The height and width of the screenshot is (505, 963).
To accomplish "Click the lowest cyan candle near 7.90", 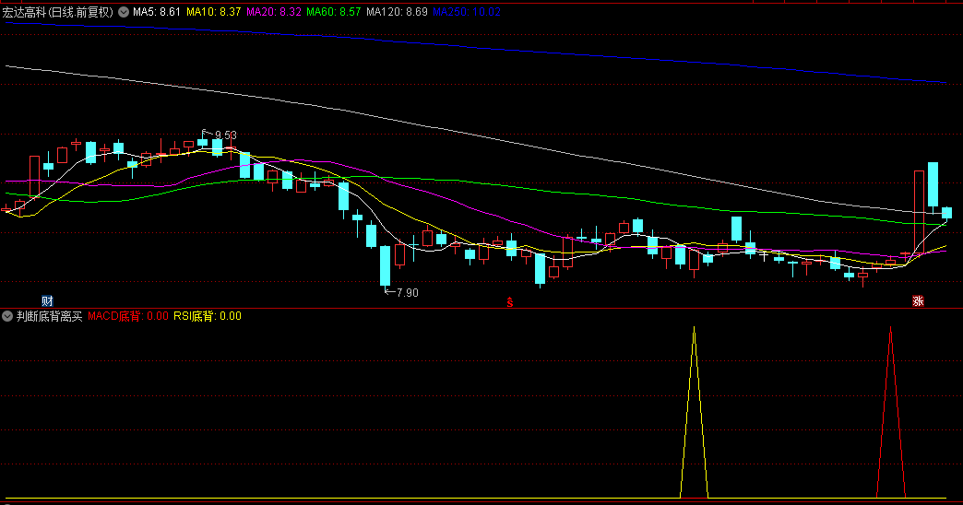I will 385,265.
